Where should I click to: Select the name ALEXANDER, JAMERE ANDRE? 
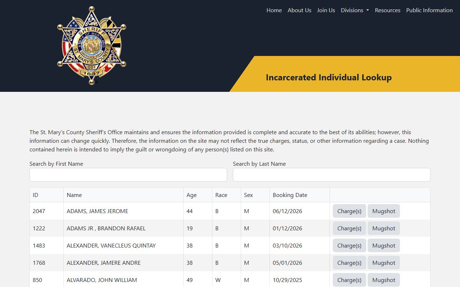(x=103, y=263)
